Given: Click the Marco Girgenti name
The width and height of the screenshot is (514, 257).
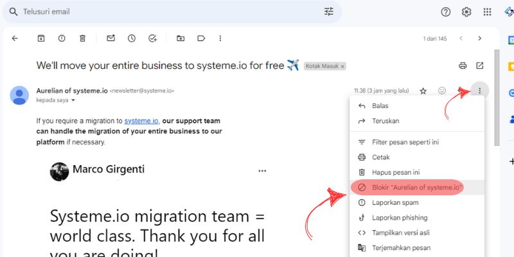Looking at the screenshot, I should [109, 170].
